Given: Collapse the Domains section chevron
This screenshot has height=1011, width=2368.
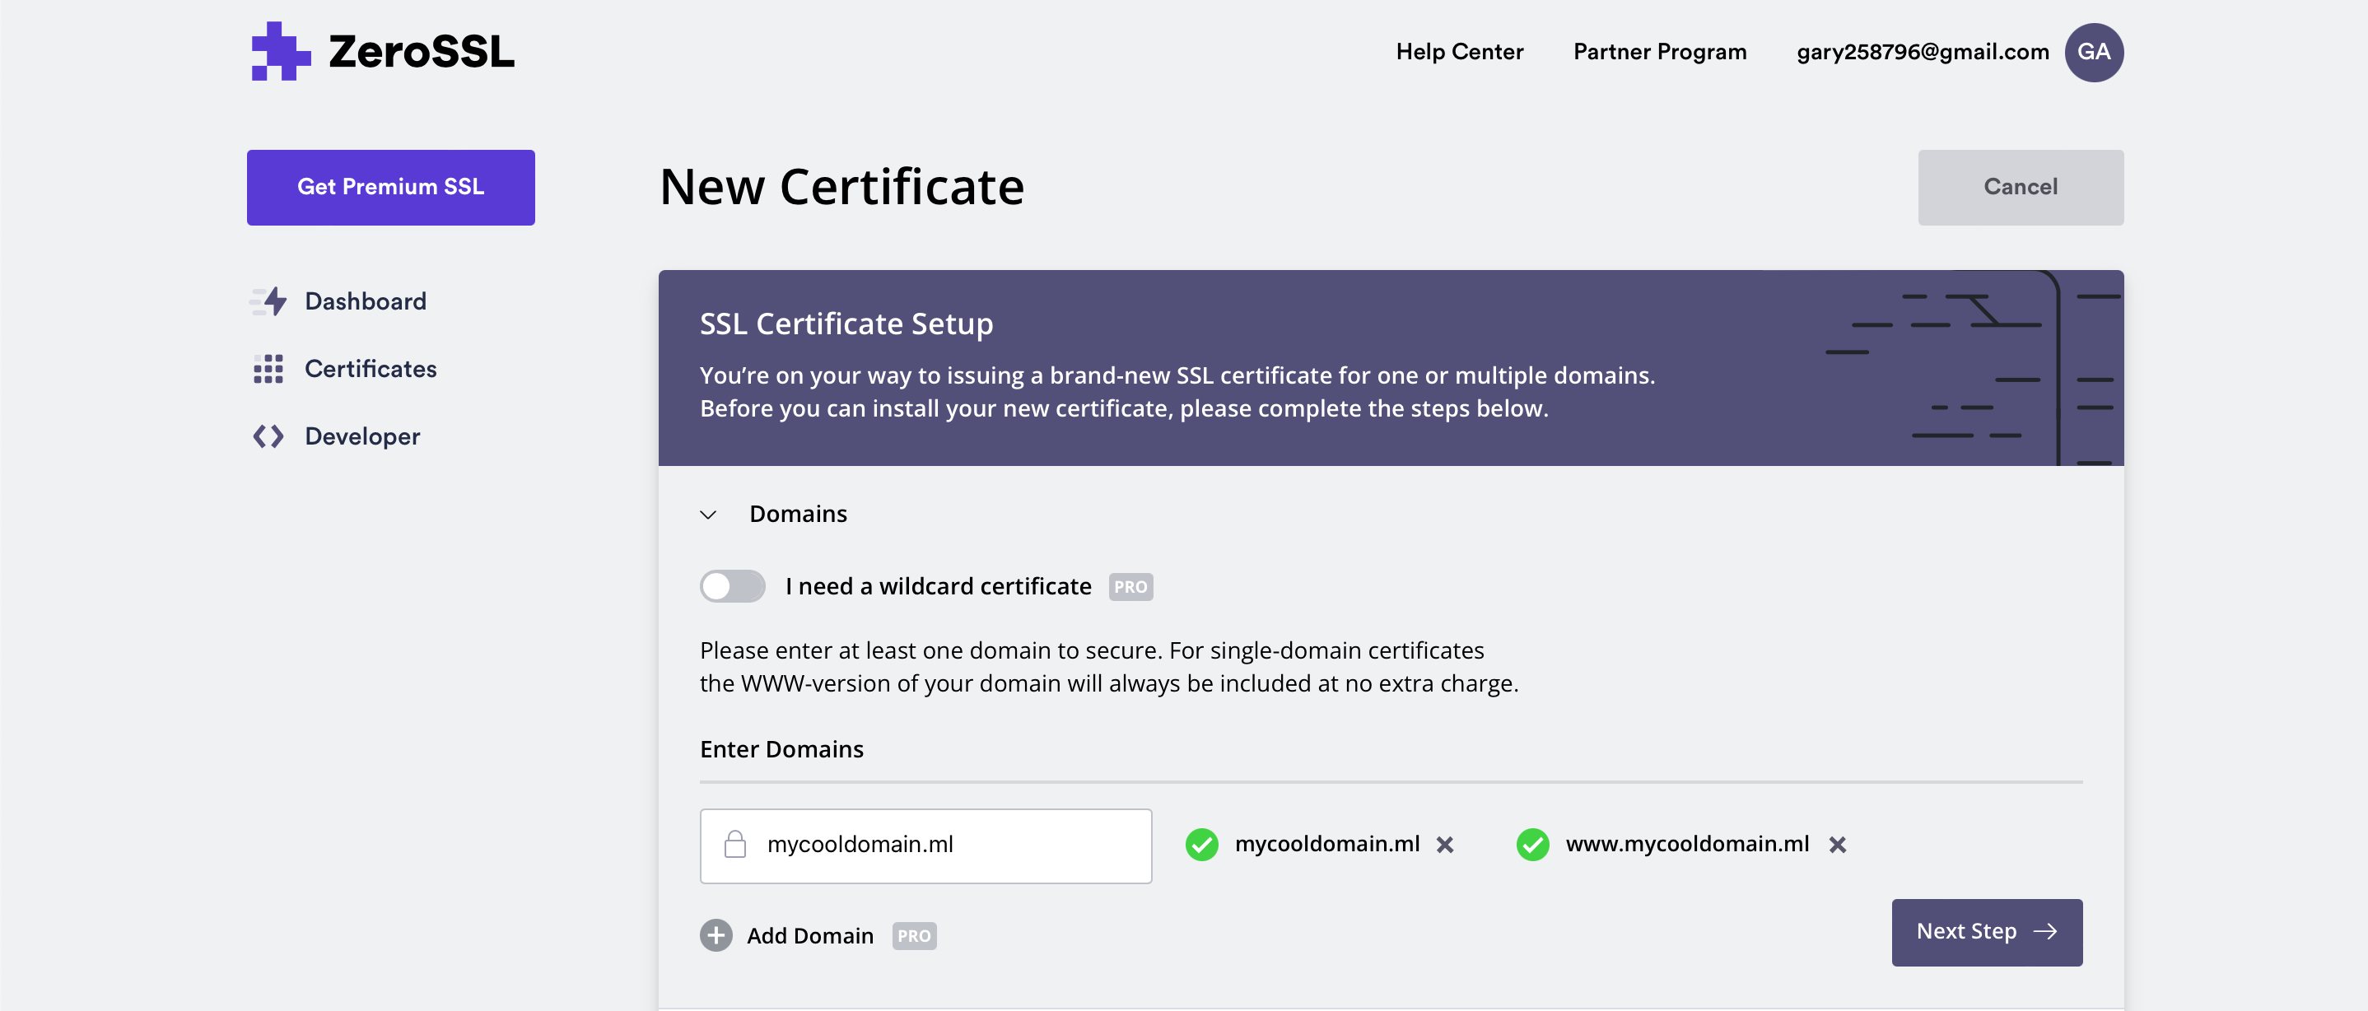Looking at the screenshot, I should [x=708, y=515].
